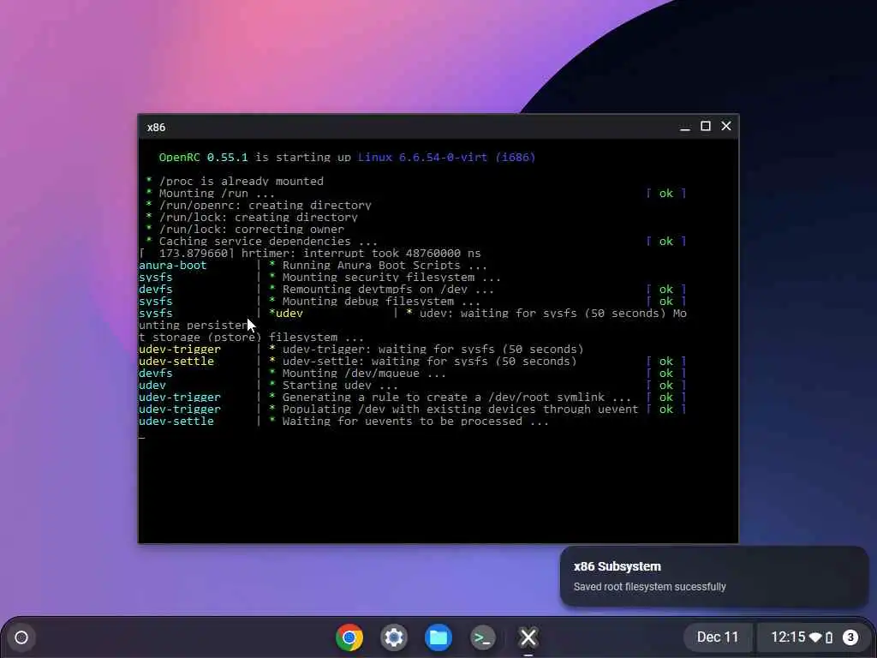Viewport: 877px width, 658px height.
Task: Click ok status on 'Starting udev' row
Action: (665, 386)
